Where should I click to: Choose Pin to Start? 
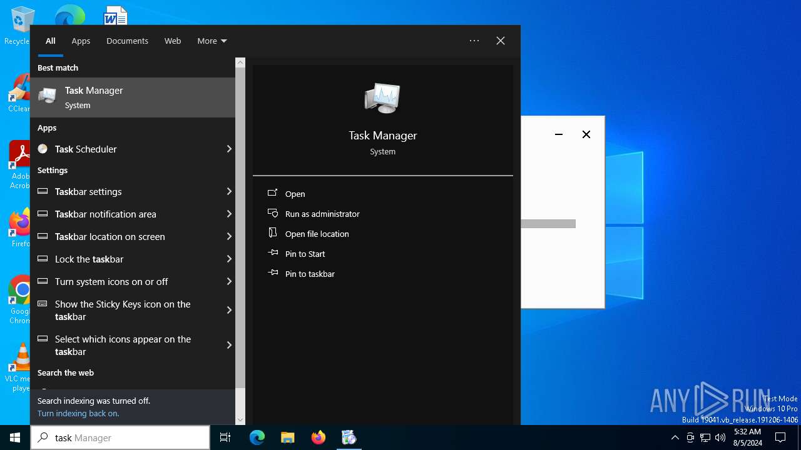[x=296, y=254]
